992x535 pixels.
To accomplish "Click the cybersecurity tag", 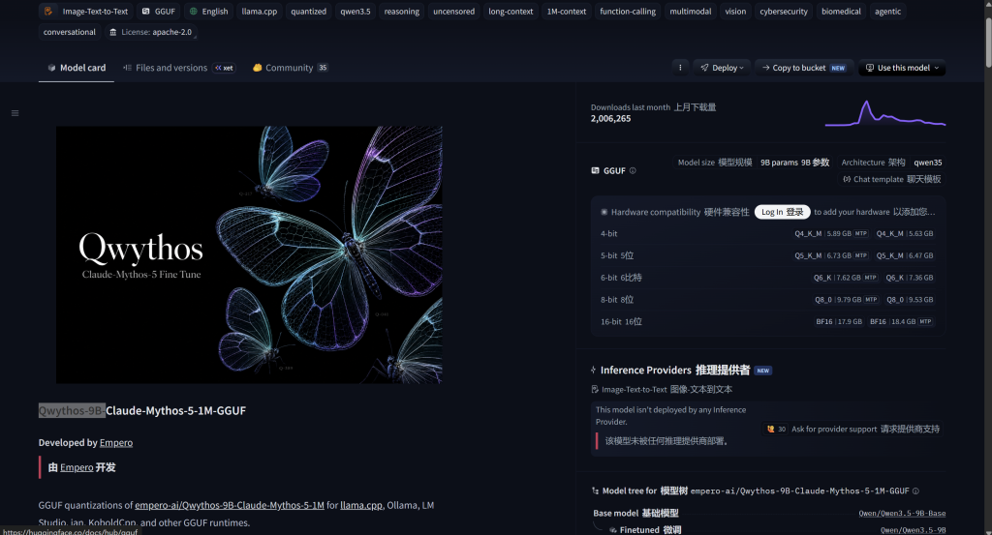I will [784, 12].
